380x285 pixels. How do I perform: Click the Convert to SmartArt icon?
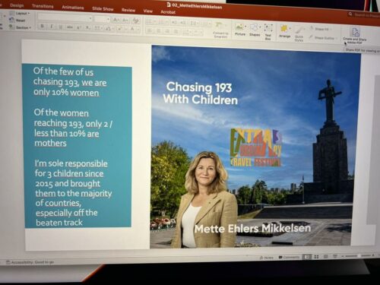220,30
